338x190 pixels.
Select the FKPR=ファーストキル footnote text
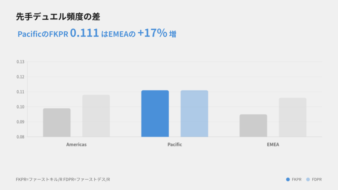[x=63, y=179]
